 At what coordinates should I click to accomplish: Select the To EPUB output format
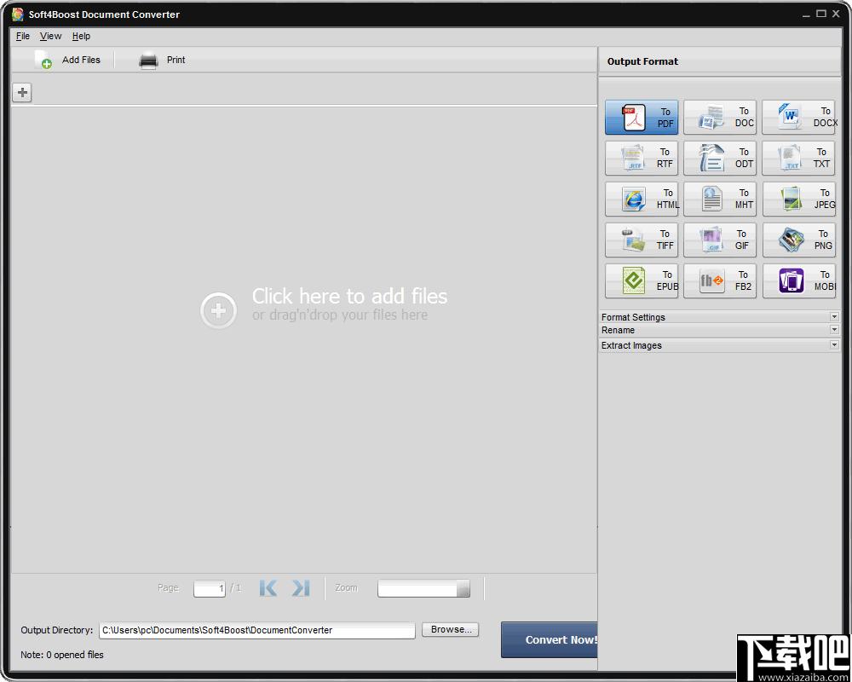[642, 280]
